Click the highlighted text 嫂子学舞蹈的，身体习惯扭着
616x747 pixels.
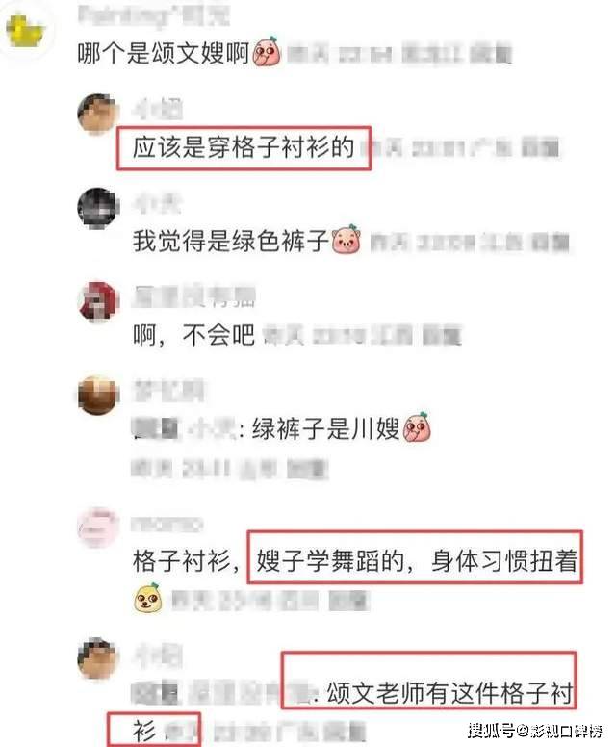(x=417, y=560)
